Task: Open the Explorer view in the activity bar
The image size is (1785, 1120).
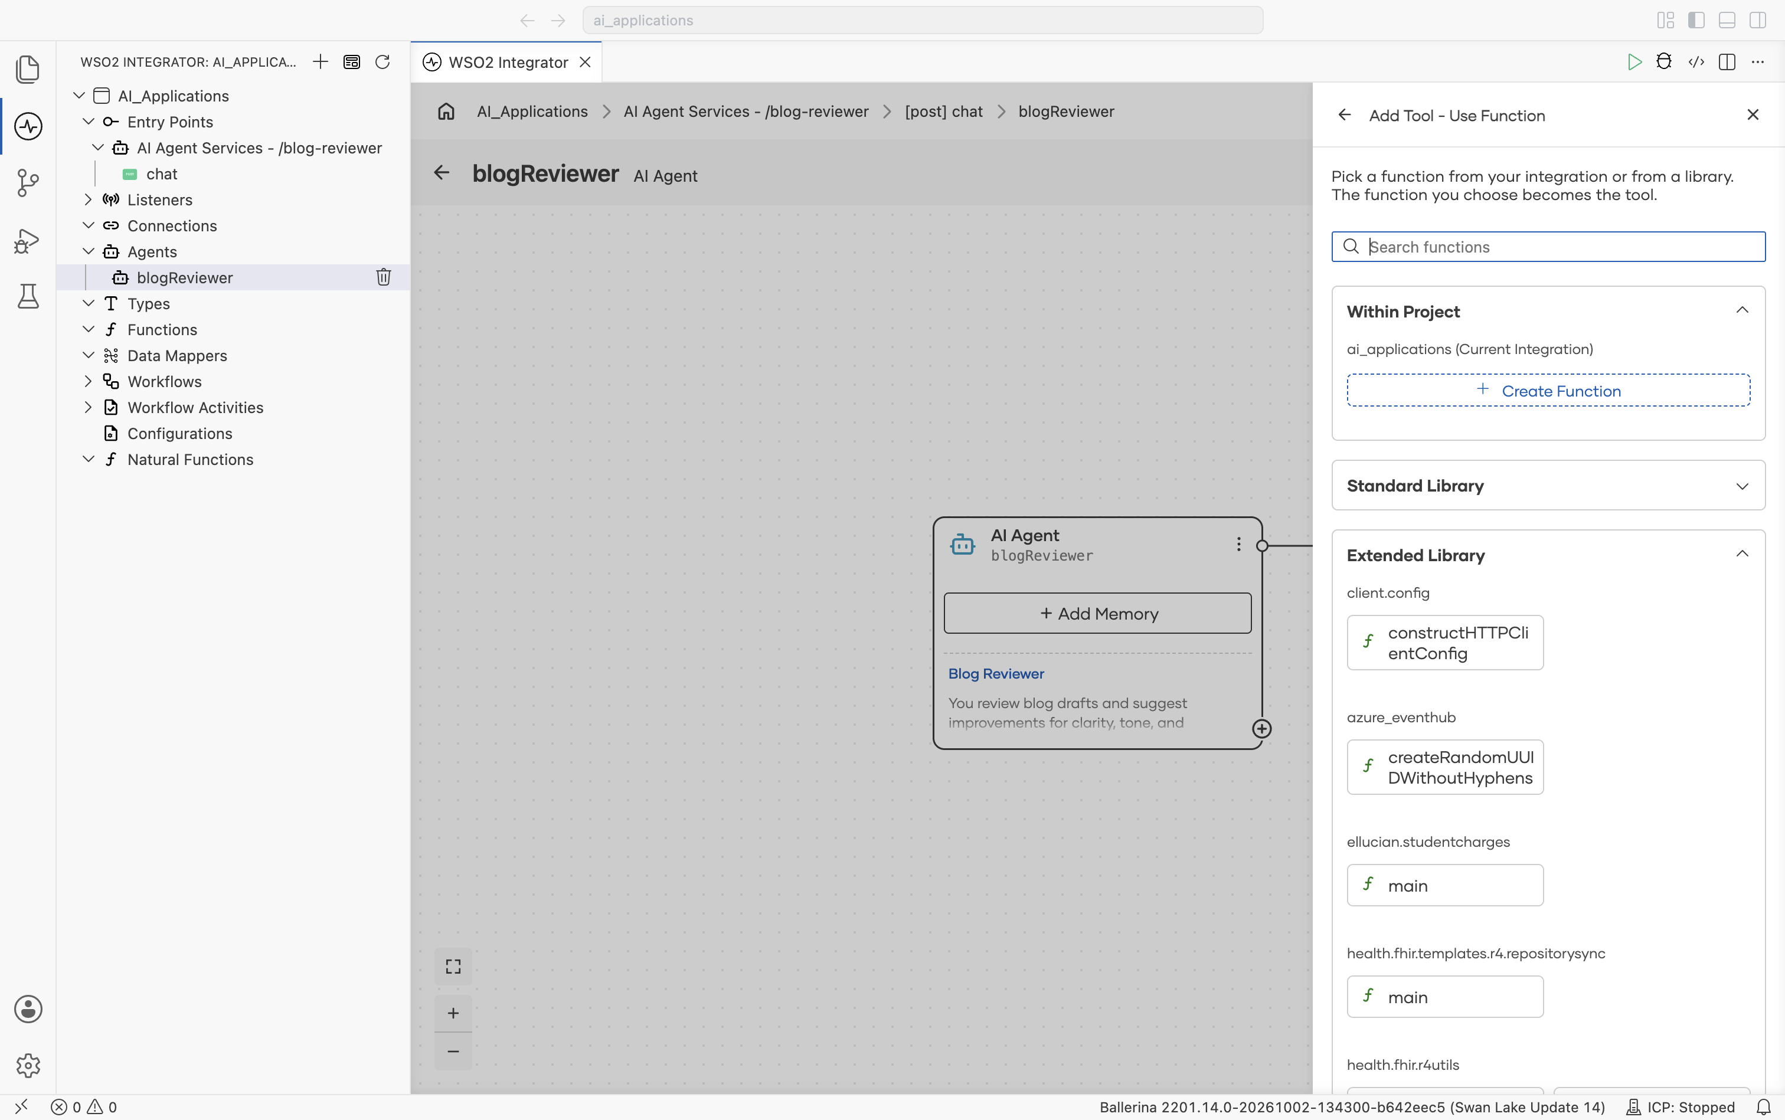Action: pyautogui.click(x=27, y=69)
